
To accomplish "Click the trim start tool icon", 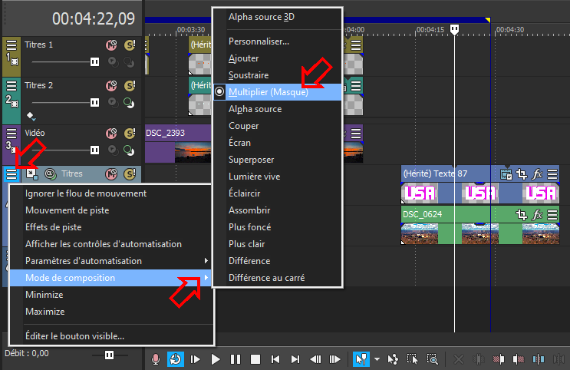I will pyautogui.click(x=499, y=359).
